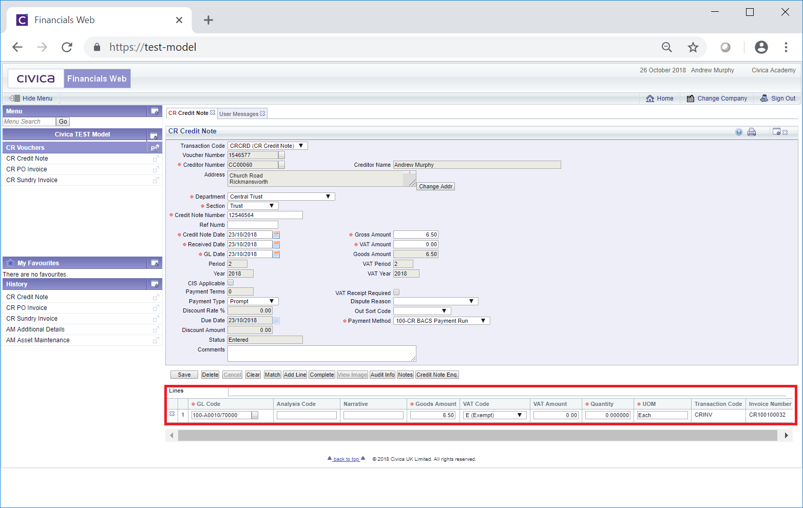Click the back to top link
Image resolution: width=803 pixels, height=508 pixels.
pos(347,459)
